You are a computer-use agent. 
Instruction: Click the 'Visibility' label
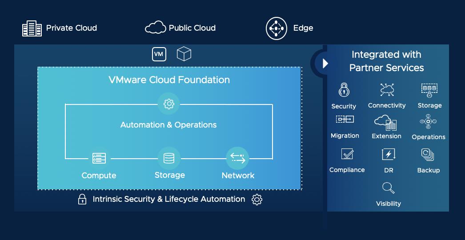[x=389, y=204]
